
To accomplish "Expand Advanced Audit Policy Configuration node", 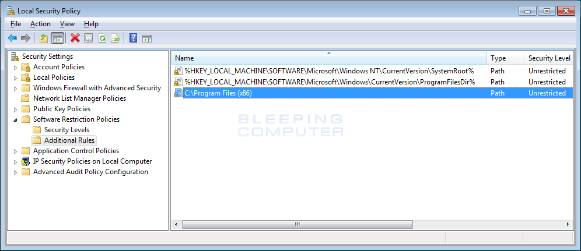I will 15,172.
